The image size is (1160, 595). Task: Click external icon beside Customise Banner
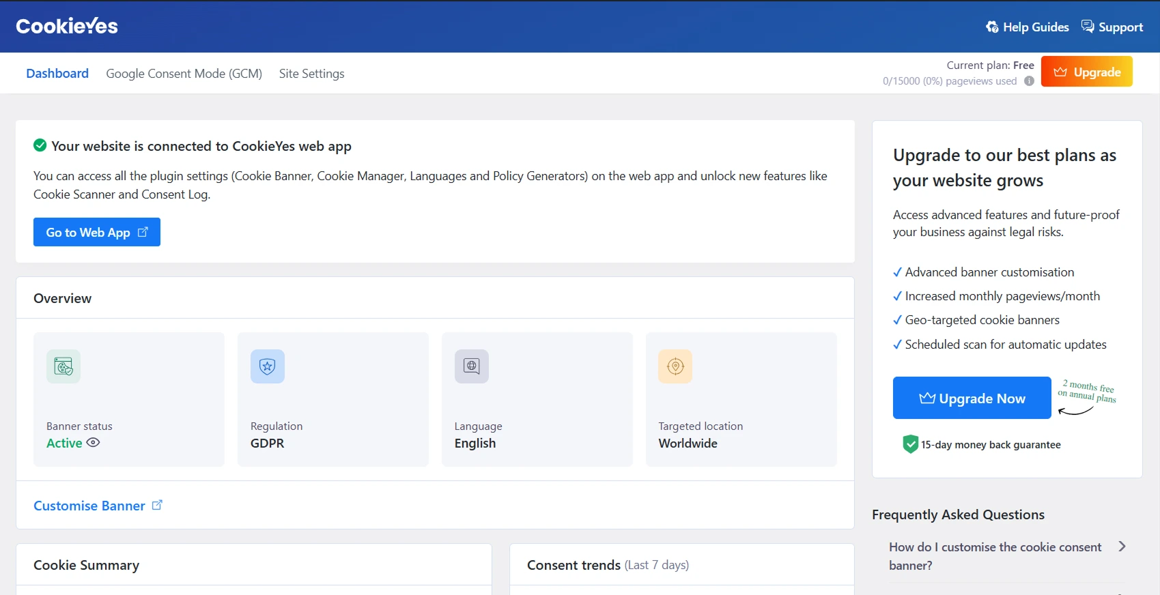pyautogui.click(x=157, y=505)
